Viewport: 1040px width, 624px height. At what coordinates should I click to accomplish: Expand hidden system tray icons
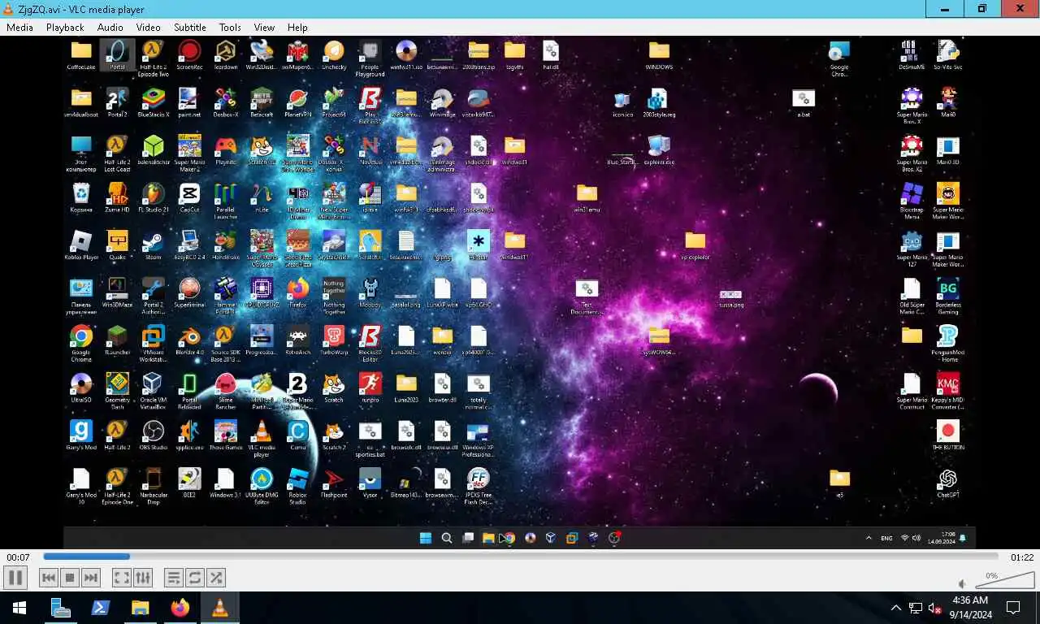[x=896, y=608]
